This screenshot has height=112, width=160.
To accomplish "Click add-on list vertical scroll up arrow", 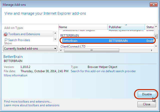I will tap(156, 26).
